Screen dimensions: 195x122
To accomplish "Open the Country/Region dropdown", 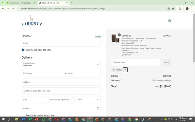I will click(61, 64).
